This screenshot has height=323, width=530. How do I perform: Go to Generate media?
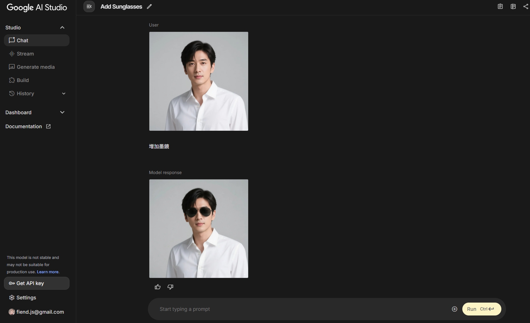(35, 67)
